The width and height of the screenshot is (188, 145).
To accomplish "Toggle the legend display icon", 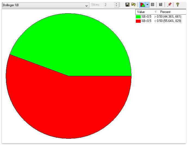I will [161, 5].
